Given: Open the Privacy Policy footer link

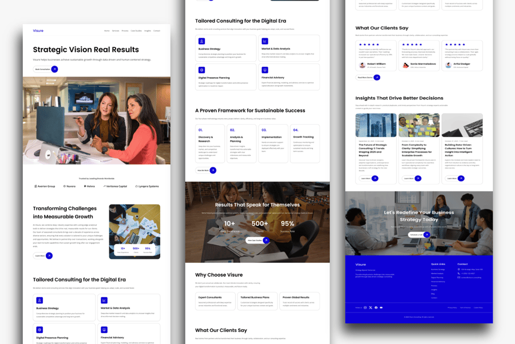Looking at the screenshot, I should [452, 307].
